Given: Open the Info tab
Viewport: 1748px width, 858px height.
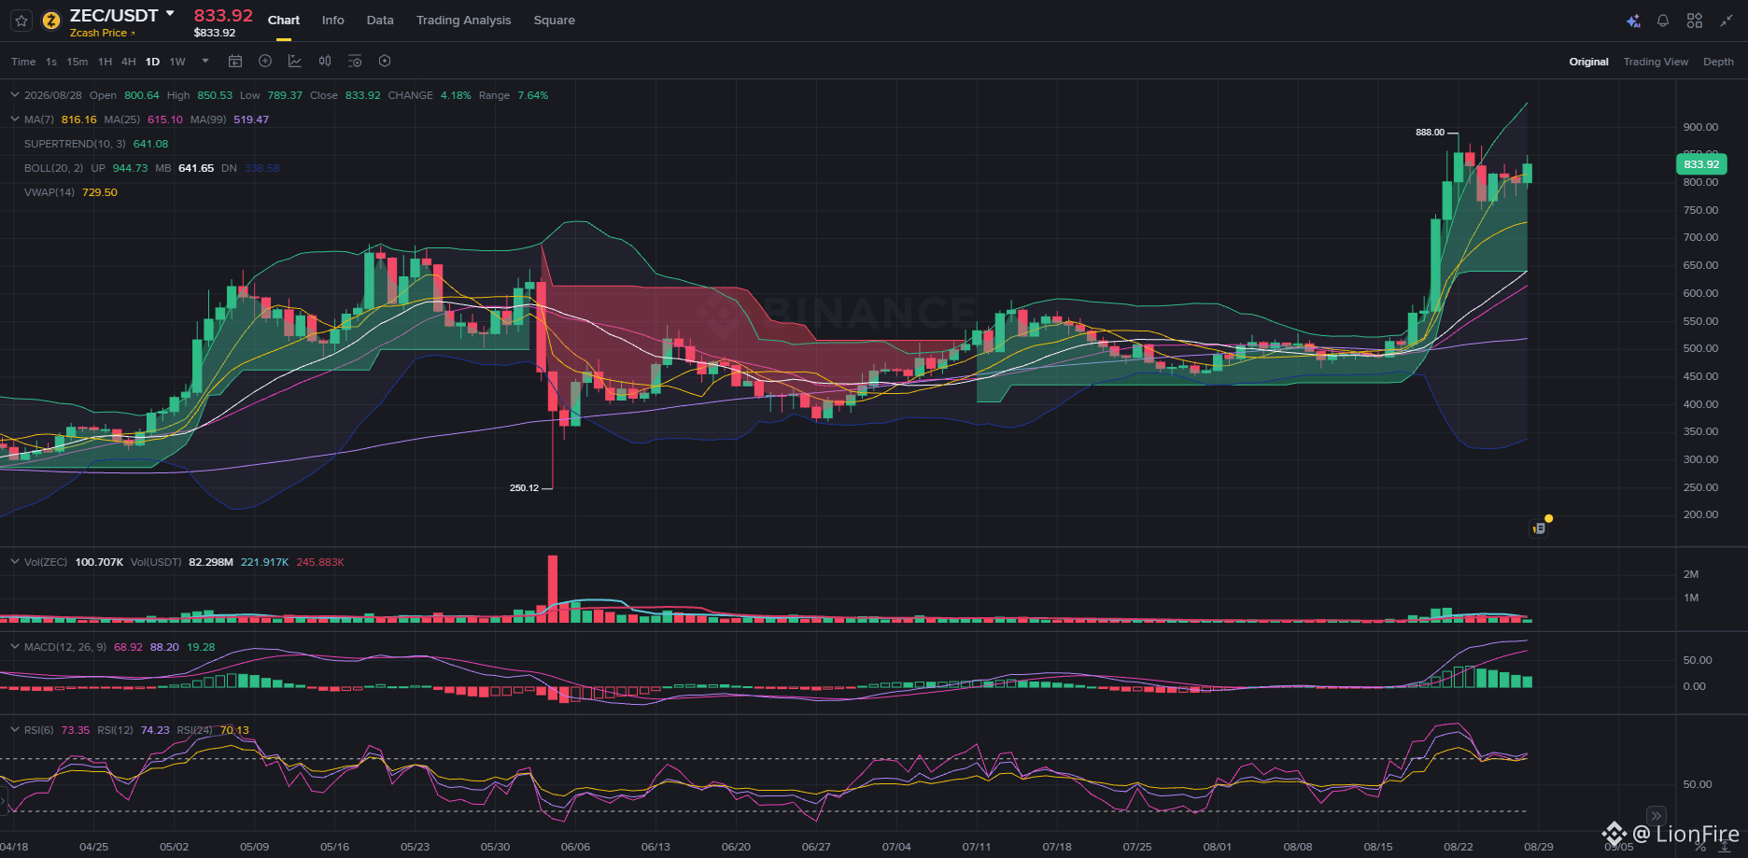Looking at the screenshot, I should click(333, 21).
